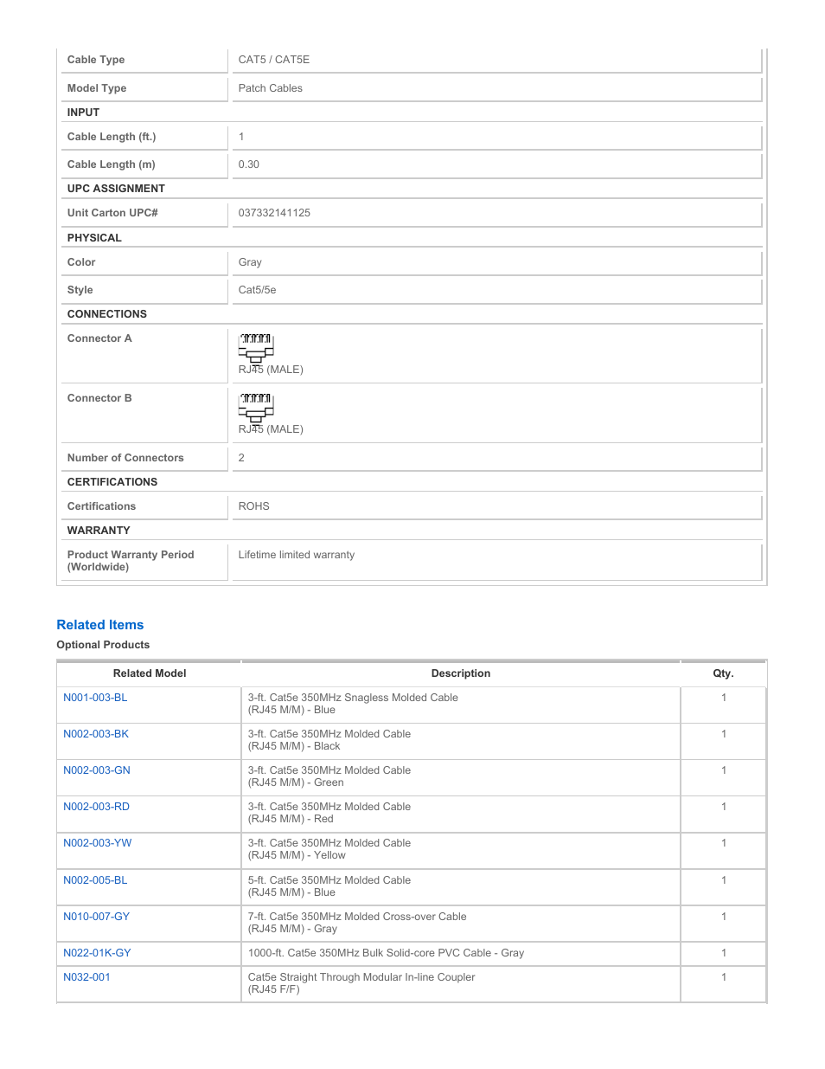Screen dimensions: 825x1069
Task: Select the 3-ft. Molded Cable Red description
Action: pyautogui.click(x=329, y=813)
